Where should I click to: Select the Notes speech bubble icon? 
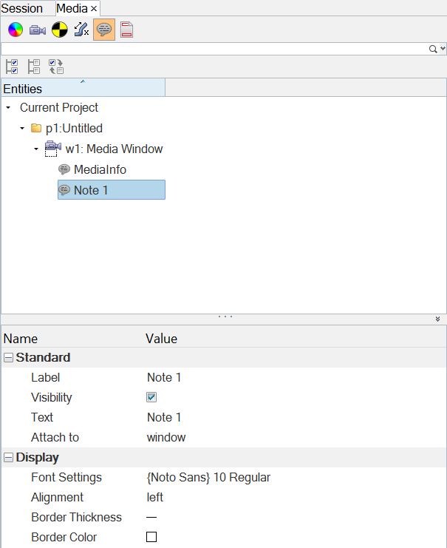pyautogui.click(x=104, y=30)
